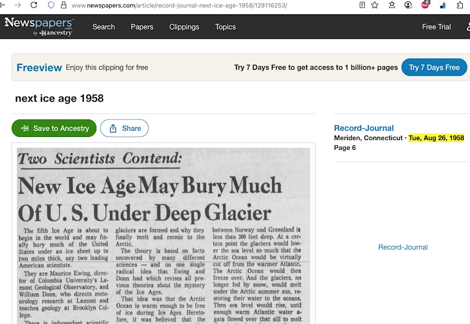Image resolution: width=470 pixels, height=324 pixels.
Task: Go to Clippings in the navigation bar
Action: click(x=184, y=27)
